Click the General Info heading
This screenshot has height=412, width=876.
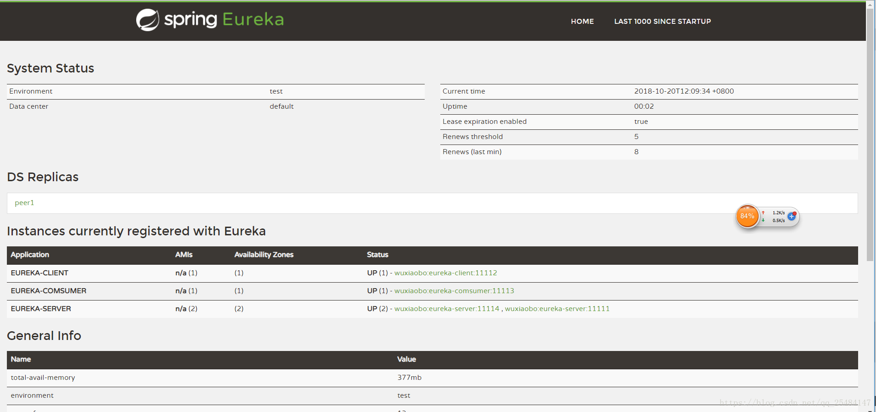[x=44, y=336]
